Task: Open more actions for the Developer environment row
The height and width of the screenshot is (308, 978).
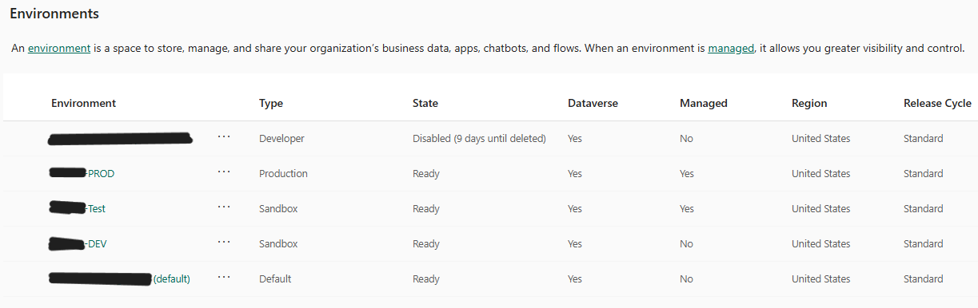Action: (x=224, y=137)
